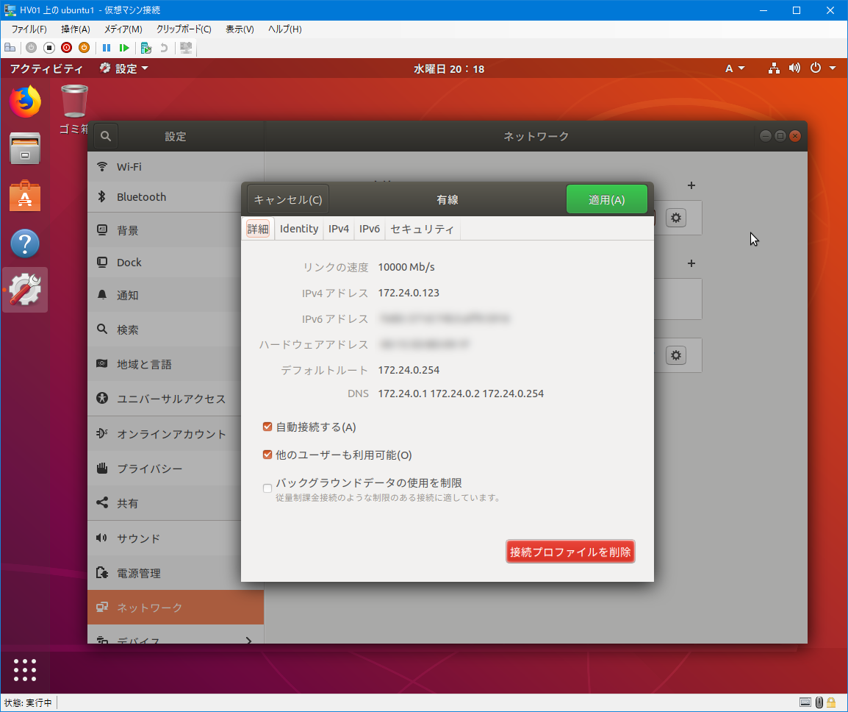Select Bluetooth in the settings sidebar

(x=141, y=196)
